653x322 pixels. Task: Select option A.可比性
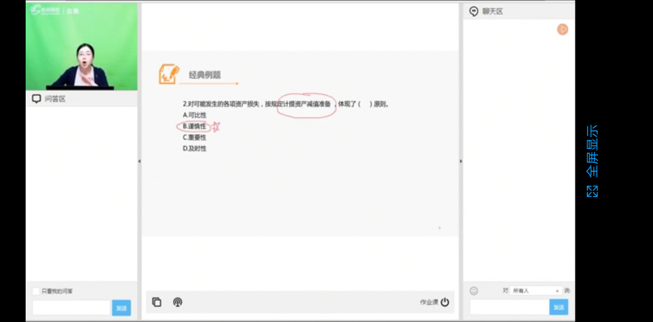pyautogui.click(x=194, y=115)
